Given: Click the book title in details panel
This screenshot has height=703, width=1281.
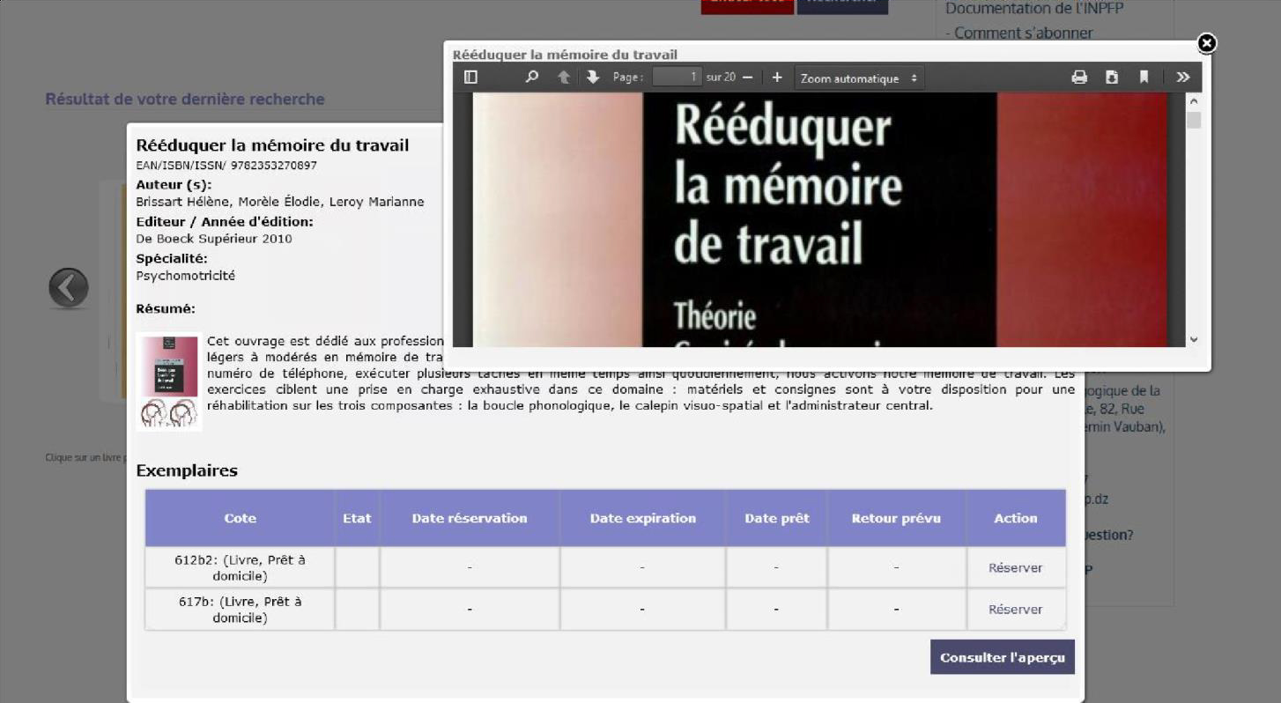Looking at the screenshot, I should click(x=272, y=145).
